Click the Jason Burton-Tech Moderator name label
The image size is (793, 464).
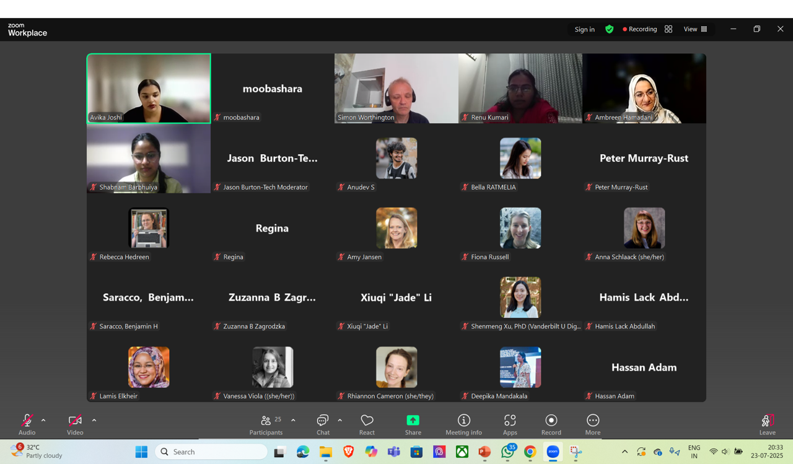265,187
